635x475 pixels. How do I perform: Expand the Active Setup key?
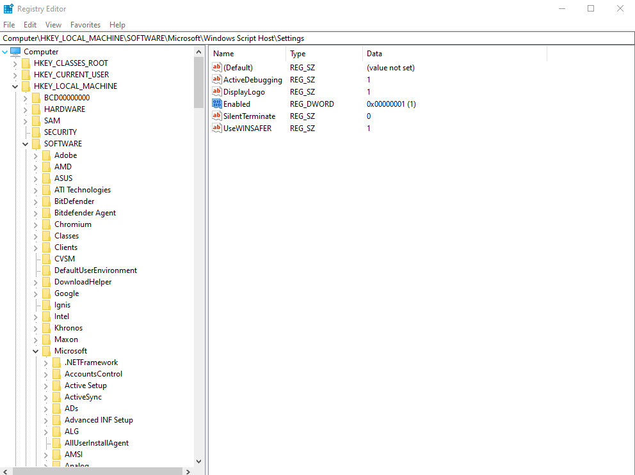[x=45, y=386]
